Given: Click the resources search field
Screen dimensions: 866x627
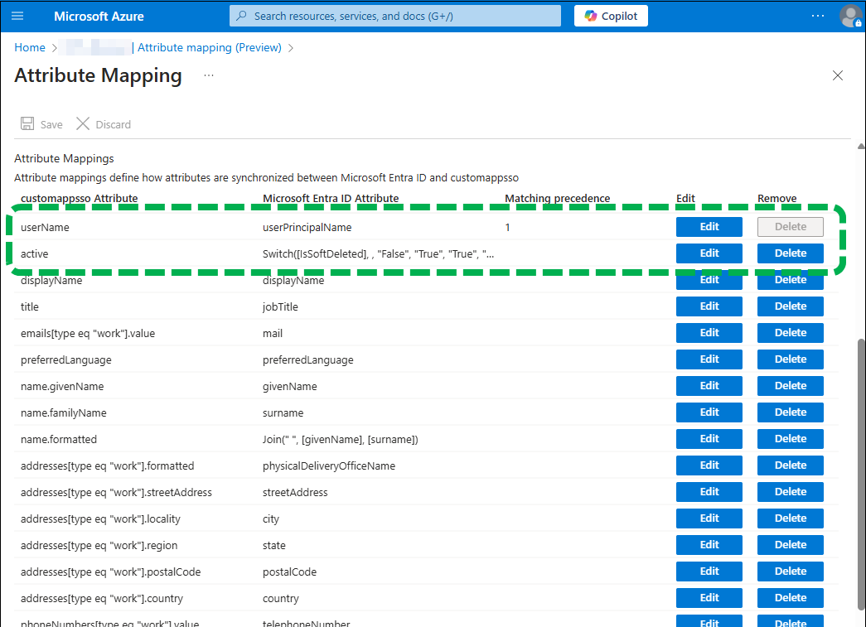Looking at the screenshot, I should [394, 15].
